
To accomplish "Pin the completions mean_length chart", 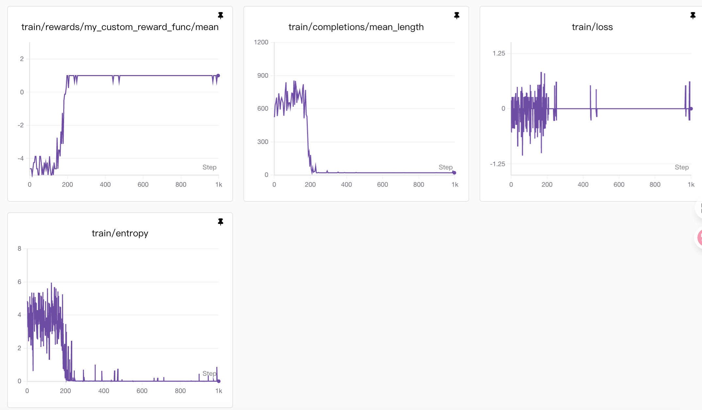I will tap(457, 15).
